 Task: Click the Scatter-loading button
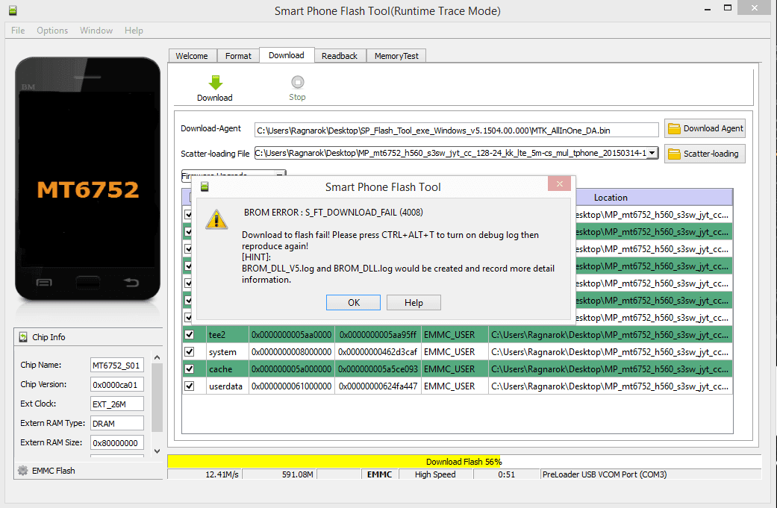point(705,154)
